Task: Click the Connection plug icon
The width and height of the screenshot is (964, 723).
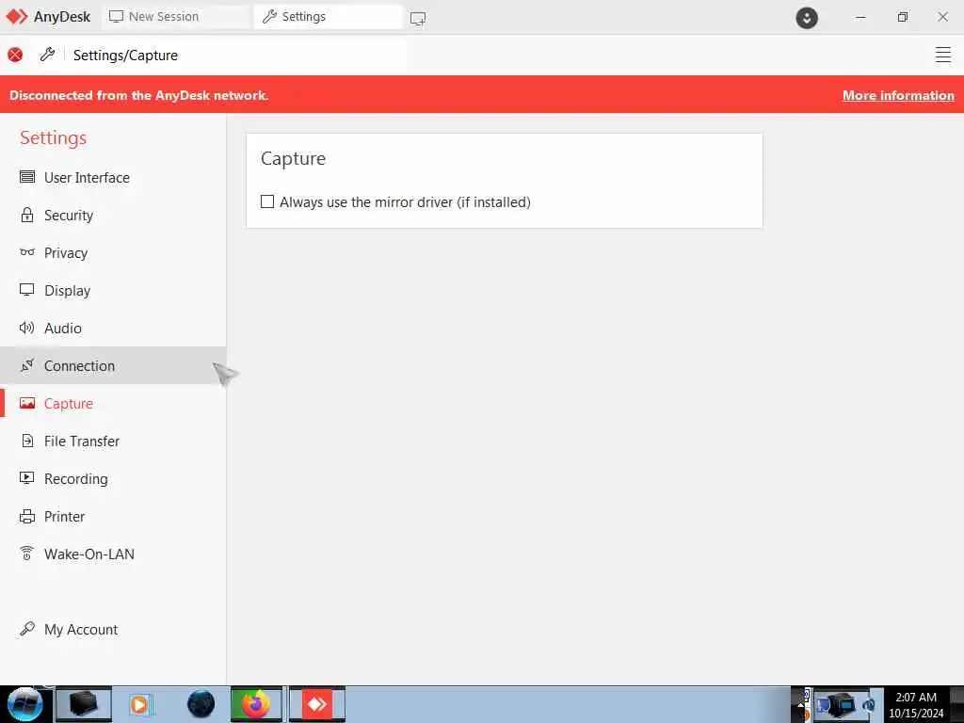Action: click(27, 365)
